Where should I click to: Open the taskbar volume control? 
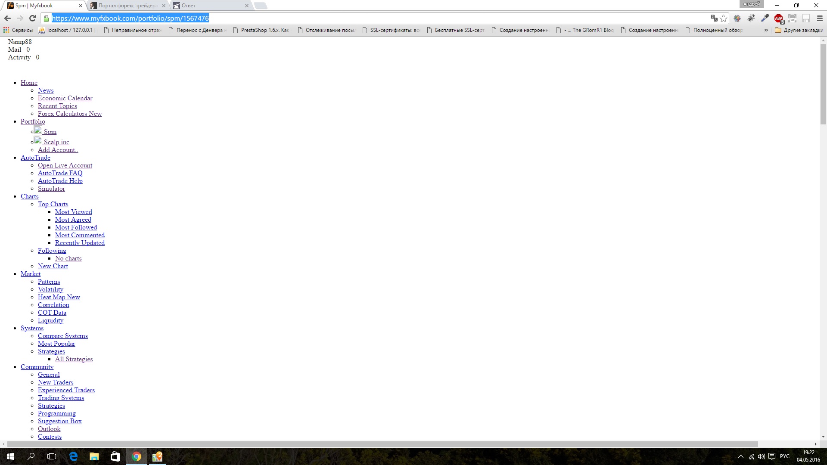click(x=762, y=456)
